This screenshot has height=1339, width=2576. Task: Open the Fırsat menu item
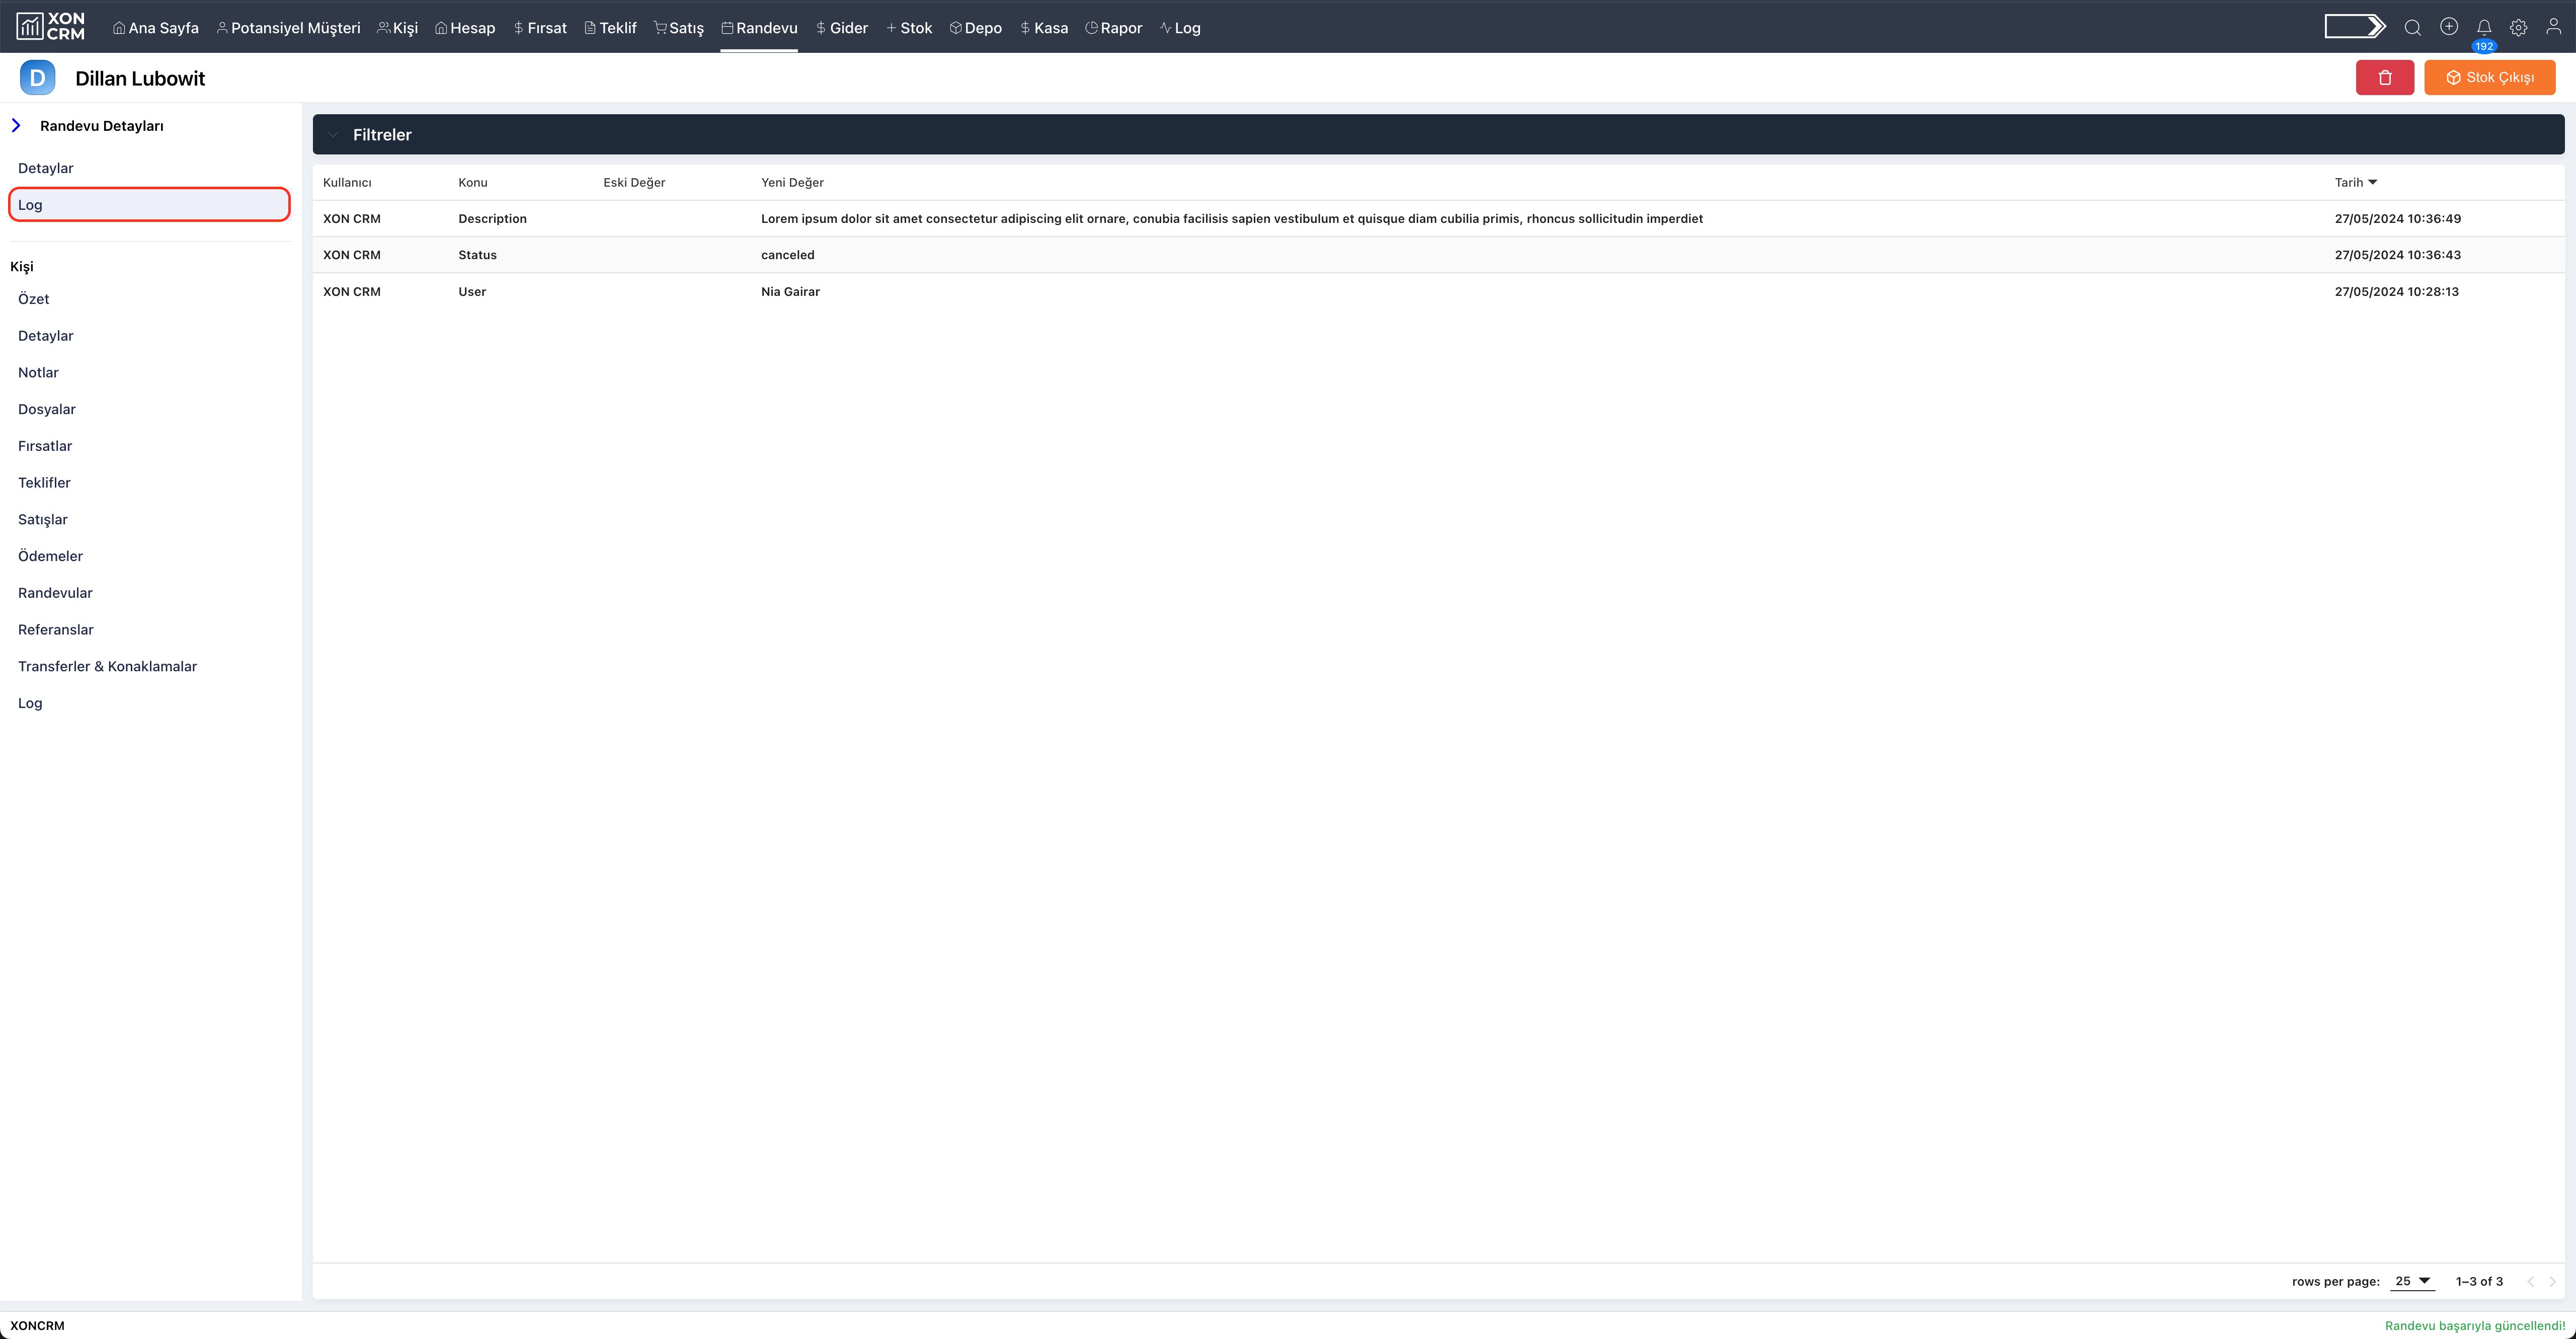(540, 28)
